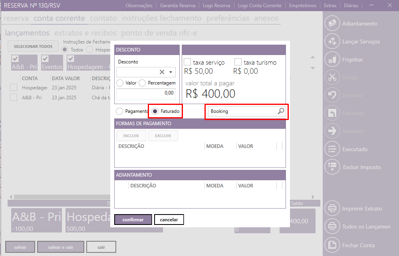399x256 pixels.
Task: Click the Frigobar icon
Action: [x=332, y=59]
